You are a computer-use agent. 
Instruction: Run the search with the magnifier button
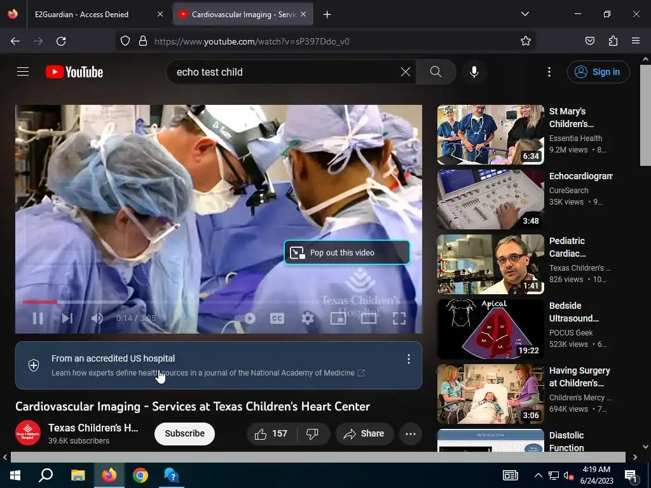pos(435,72)
